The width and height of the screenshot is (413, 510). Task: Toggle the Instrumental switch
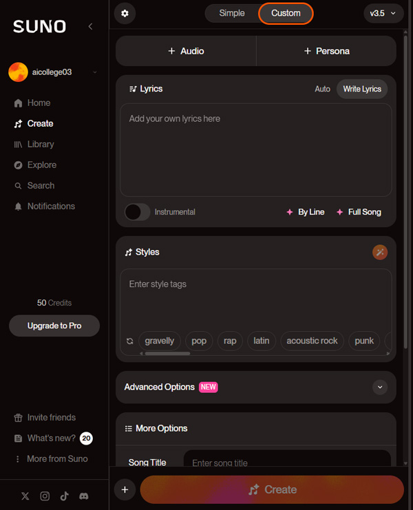click(x=137, y=212)
